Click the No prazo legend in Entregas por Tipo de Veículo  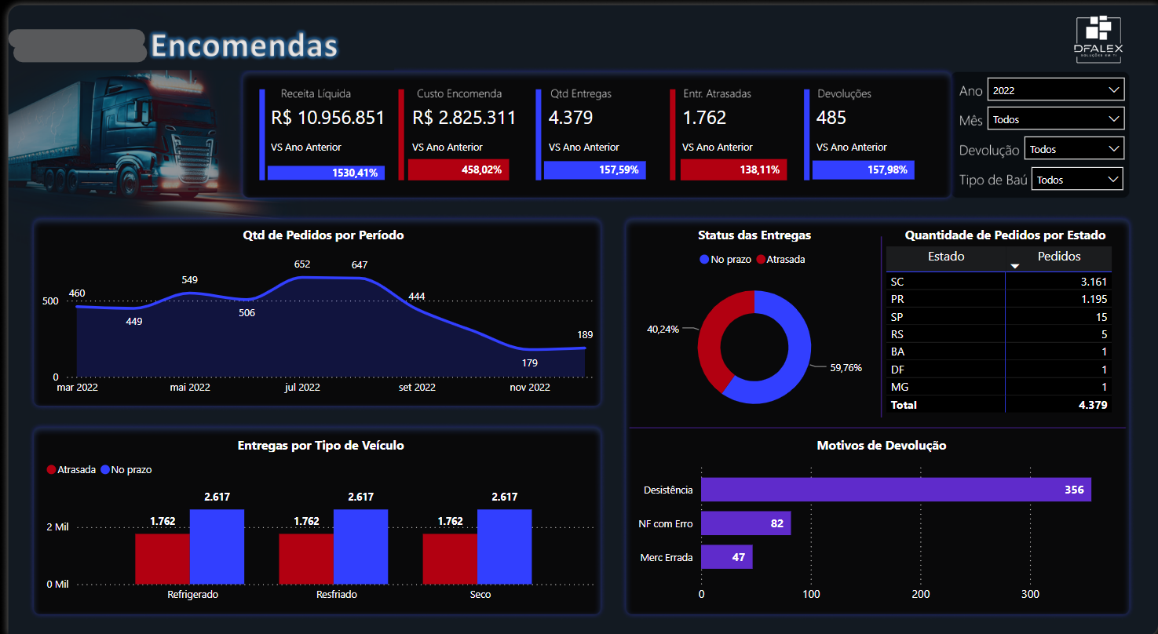tap(126, 469)
